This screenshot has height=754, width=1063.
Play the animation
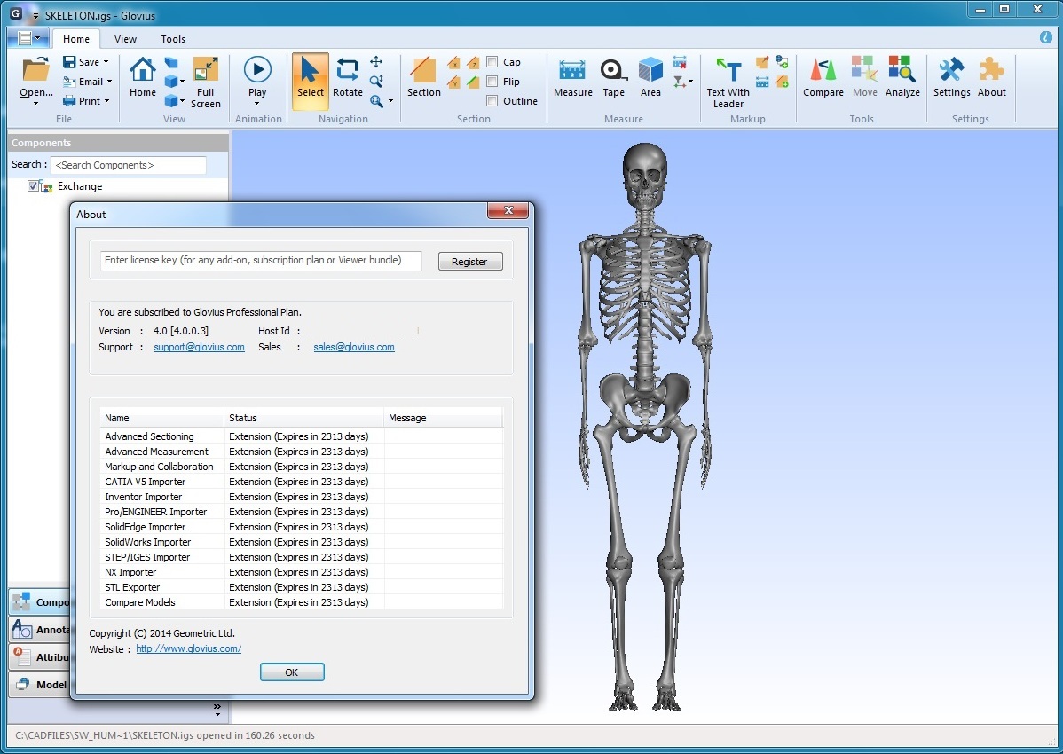tap(257, 76)
